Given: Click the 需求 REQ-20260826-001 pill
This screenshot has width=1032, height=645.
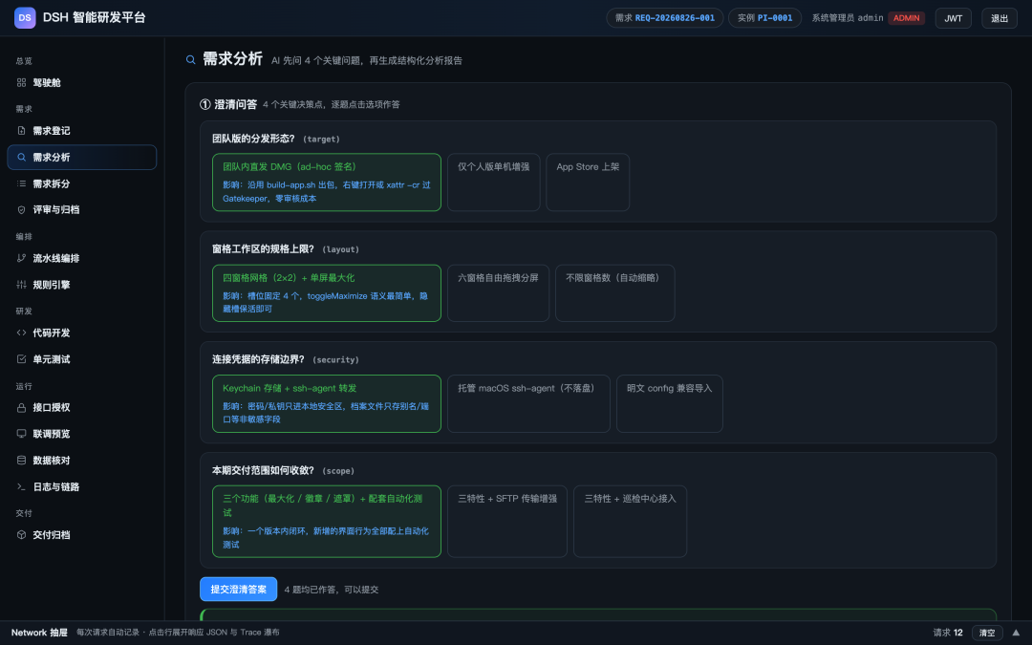Looking at the screenshot, I should tap(665, 18).
